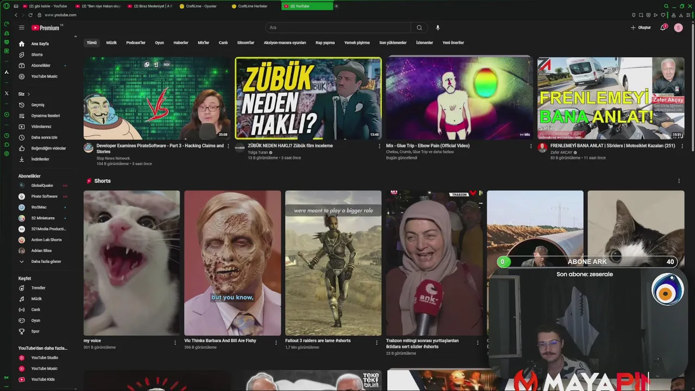695x391 pixels.
Task: Open Glue Trip Elbow Pain mix thumbnail
Action: click(x=459, y=98)
